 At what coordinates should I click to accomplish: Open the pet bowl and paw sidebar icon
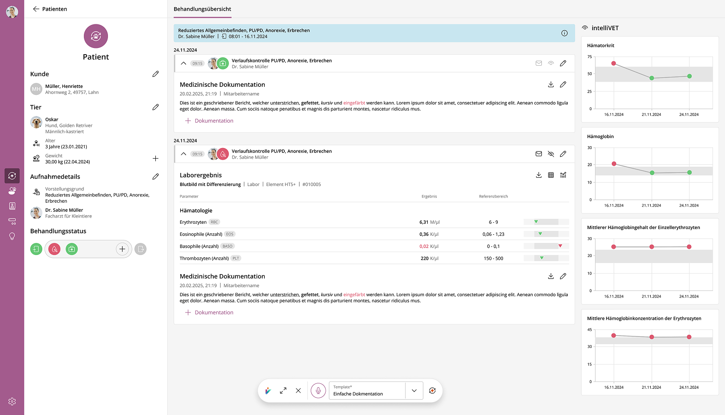tap(12, 191)
